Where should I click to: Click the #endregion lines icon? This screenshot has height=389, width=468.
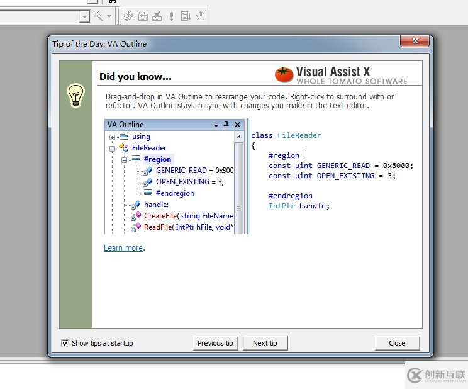click(x=148, y=193)
